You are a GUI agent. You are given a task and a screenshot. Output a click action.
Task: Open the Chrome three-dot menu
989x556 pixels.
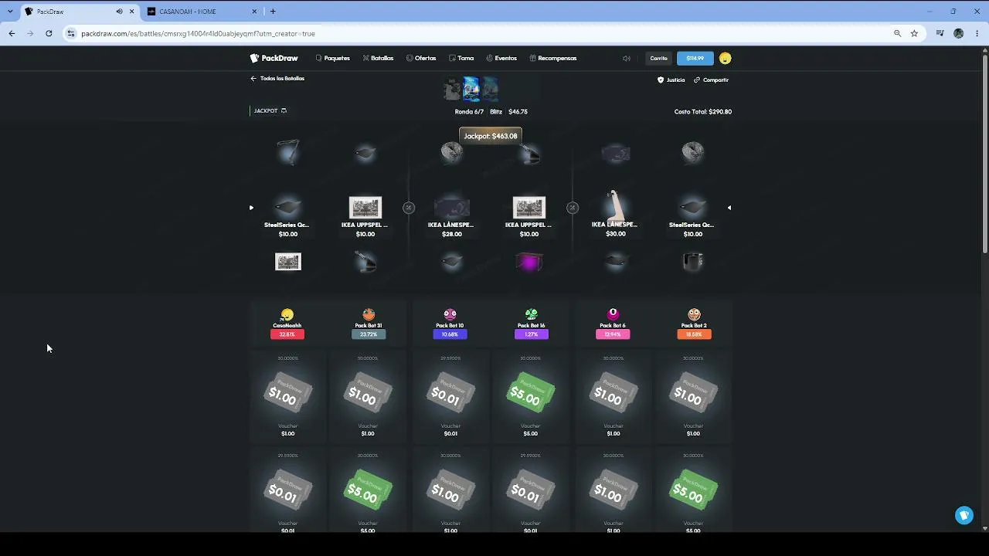tap(977, 33)
